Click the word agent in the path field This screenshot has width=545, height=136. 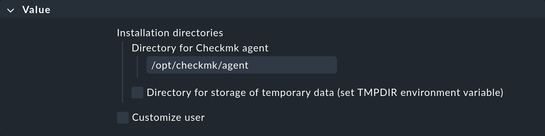tap(235, 65)
